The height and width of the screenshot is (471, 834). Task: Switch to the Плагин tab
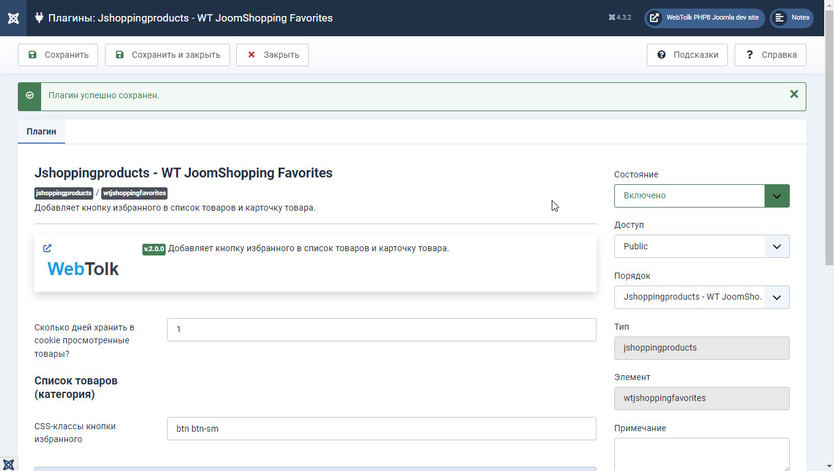[x=41, y=132]
